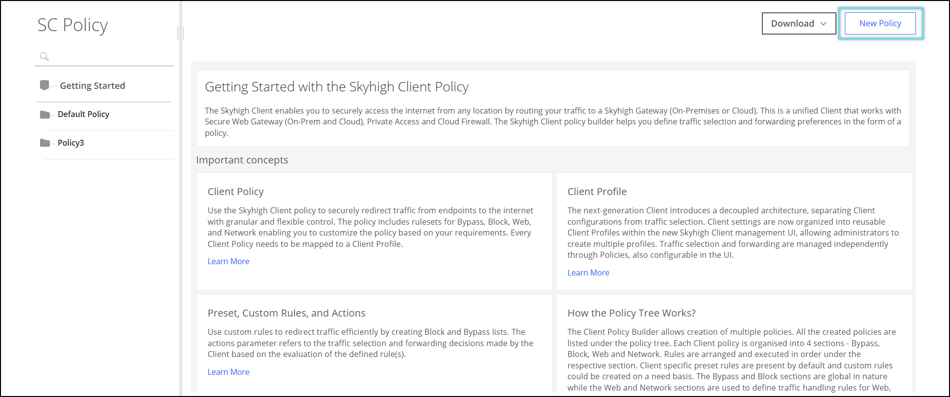The image size is (950, 397).
Task: Open Learn More under Preset, Custom Rules, and Actions
Action: click(228, 372)
